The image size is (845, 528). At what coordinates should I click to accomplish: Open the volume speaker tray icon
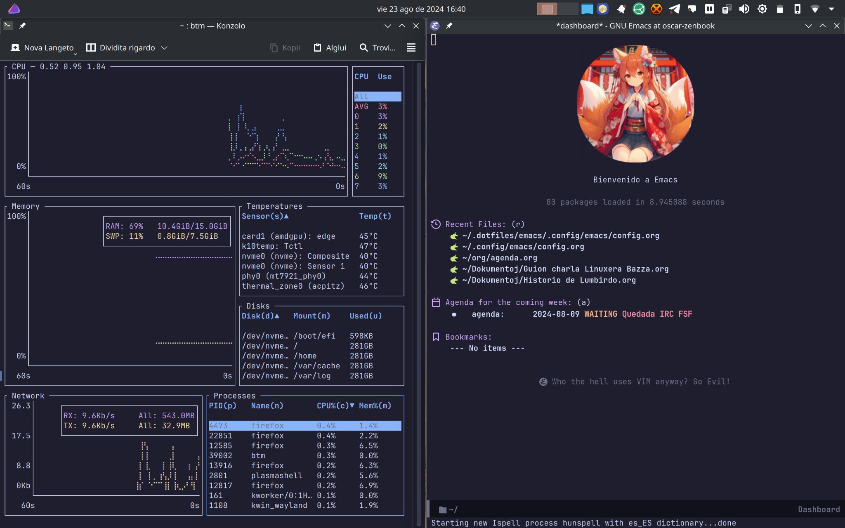[x=744, y=9]
